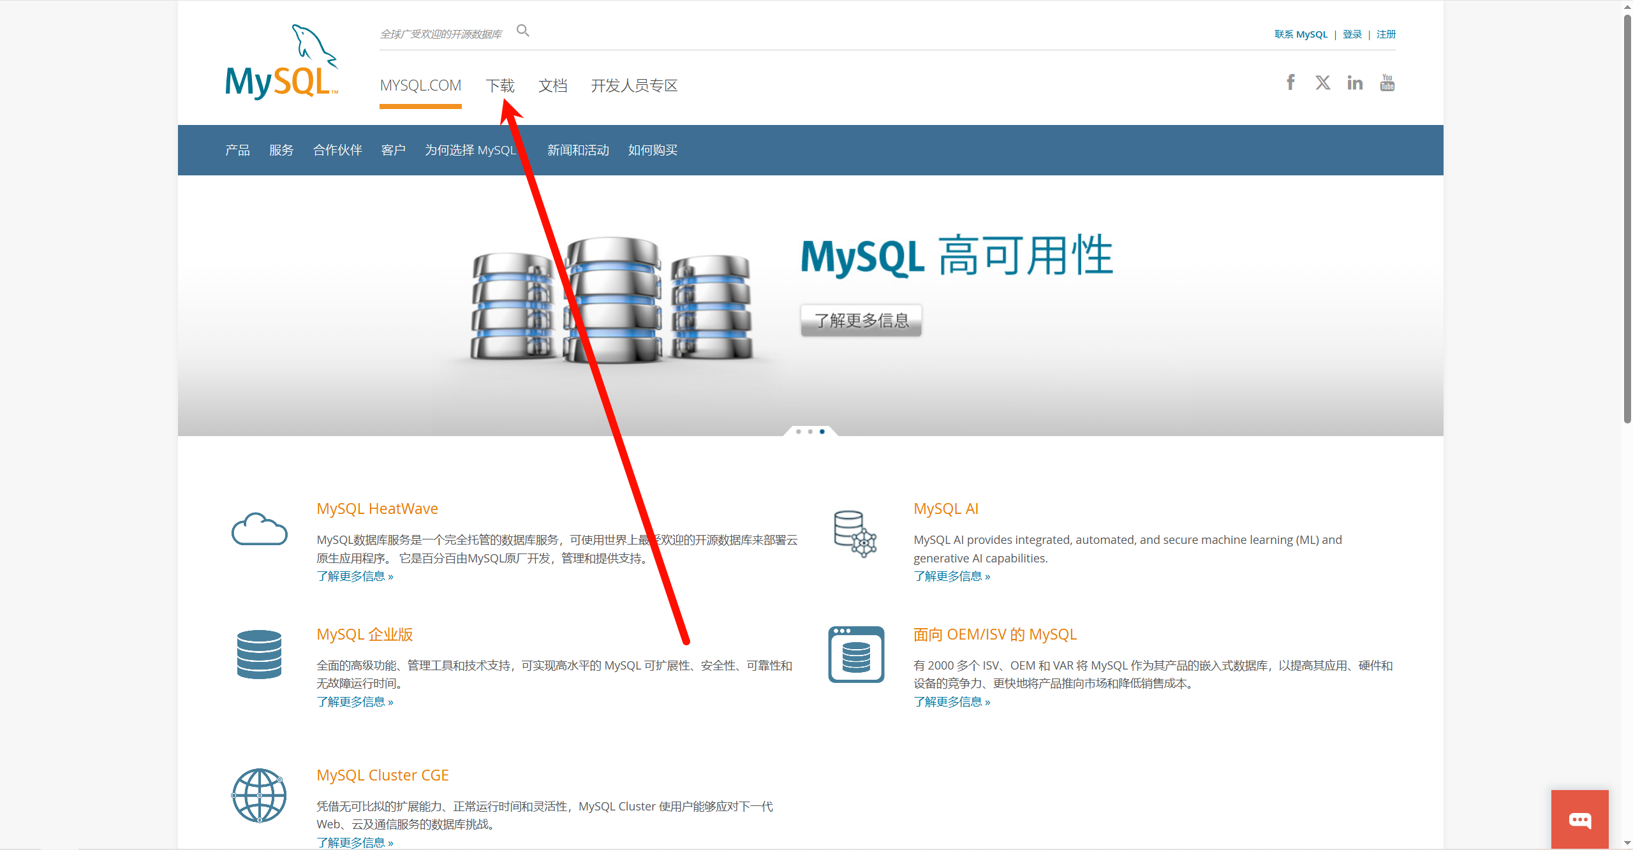Expand the 服务 navigation menu
The height and width of the screenshot is (850, 1633).
(x=281, y=150)
